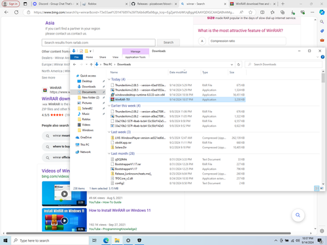Image resolution: width=327 pixels, height=245 pixels.
Task: Click See more under other content
Action: tap(48, 78)
